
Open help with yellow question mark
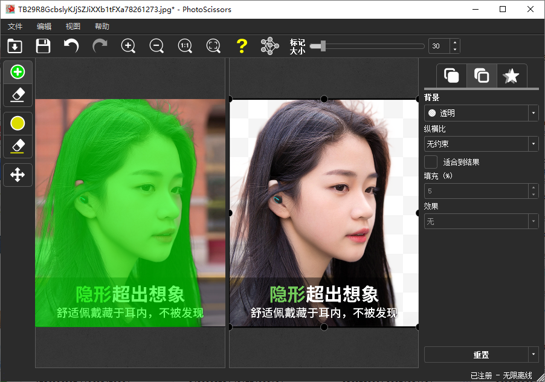[242, 46]
